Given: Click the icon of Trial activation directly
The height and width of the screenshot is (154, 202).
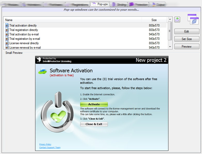Looking at the screenshot, I should tap(7, 25).
